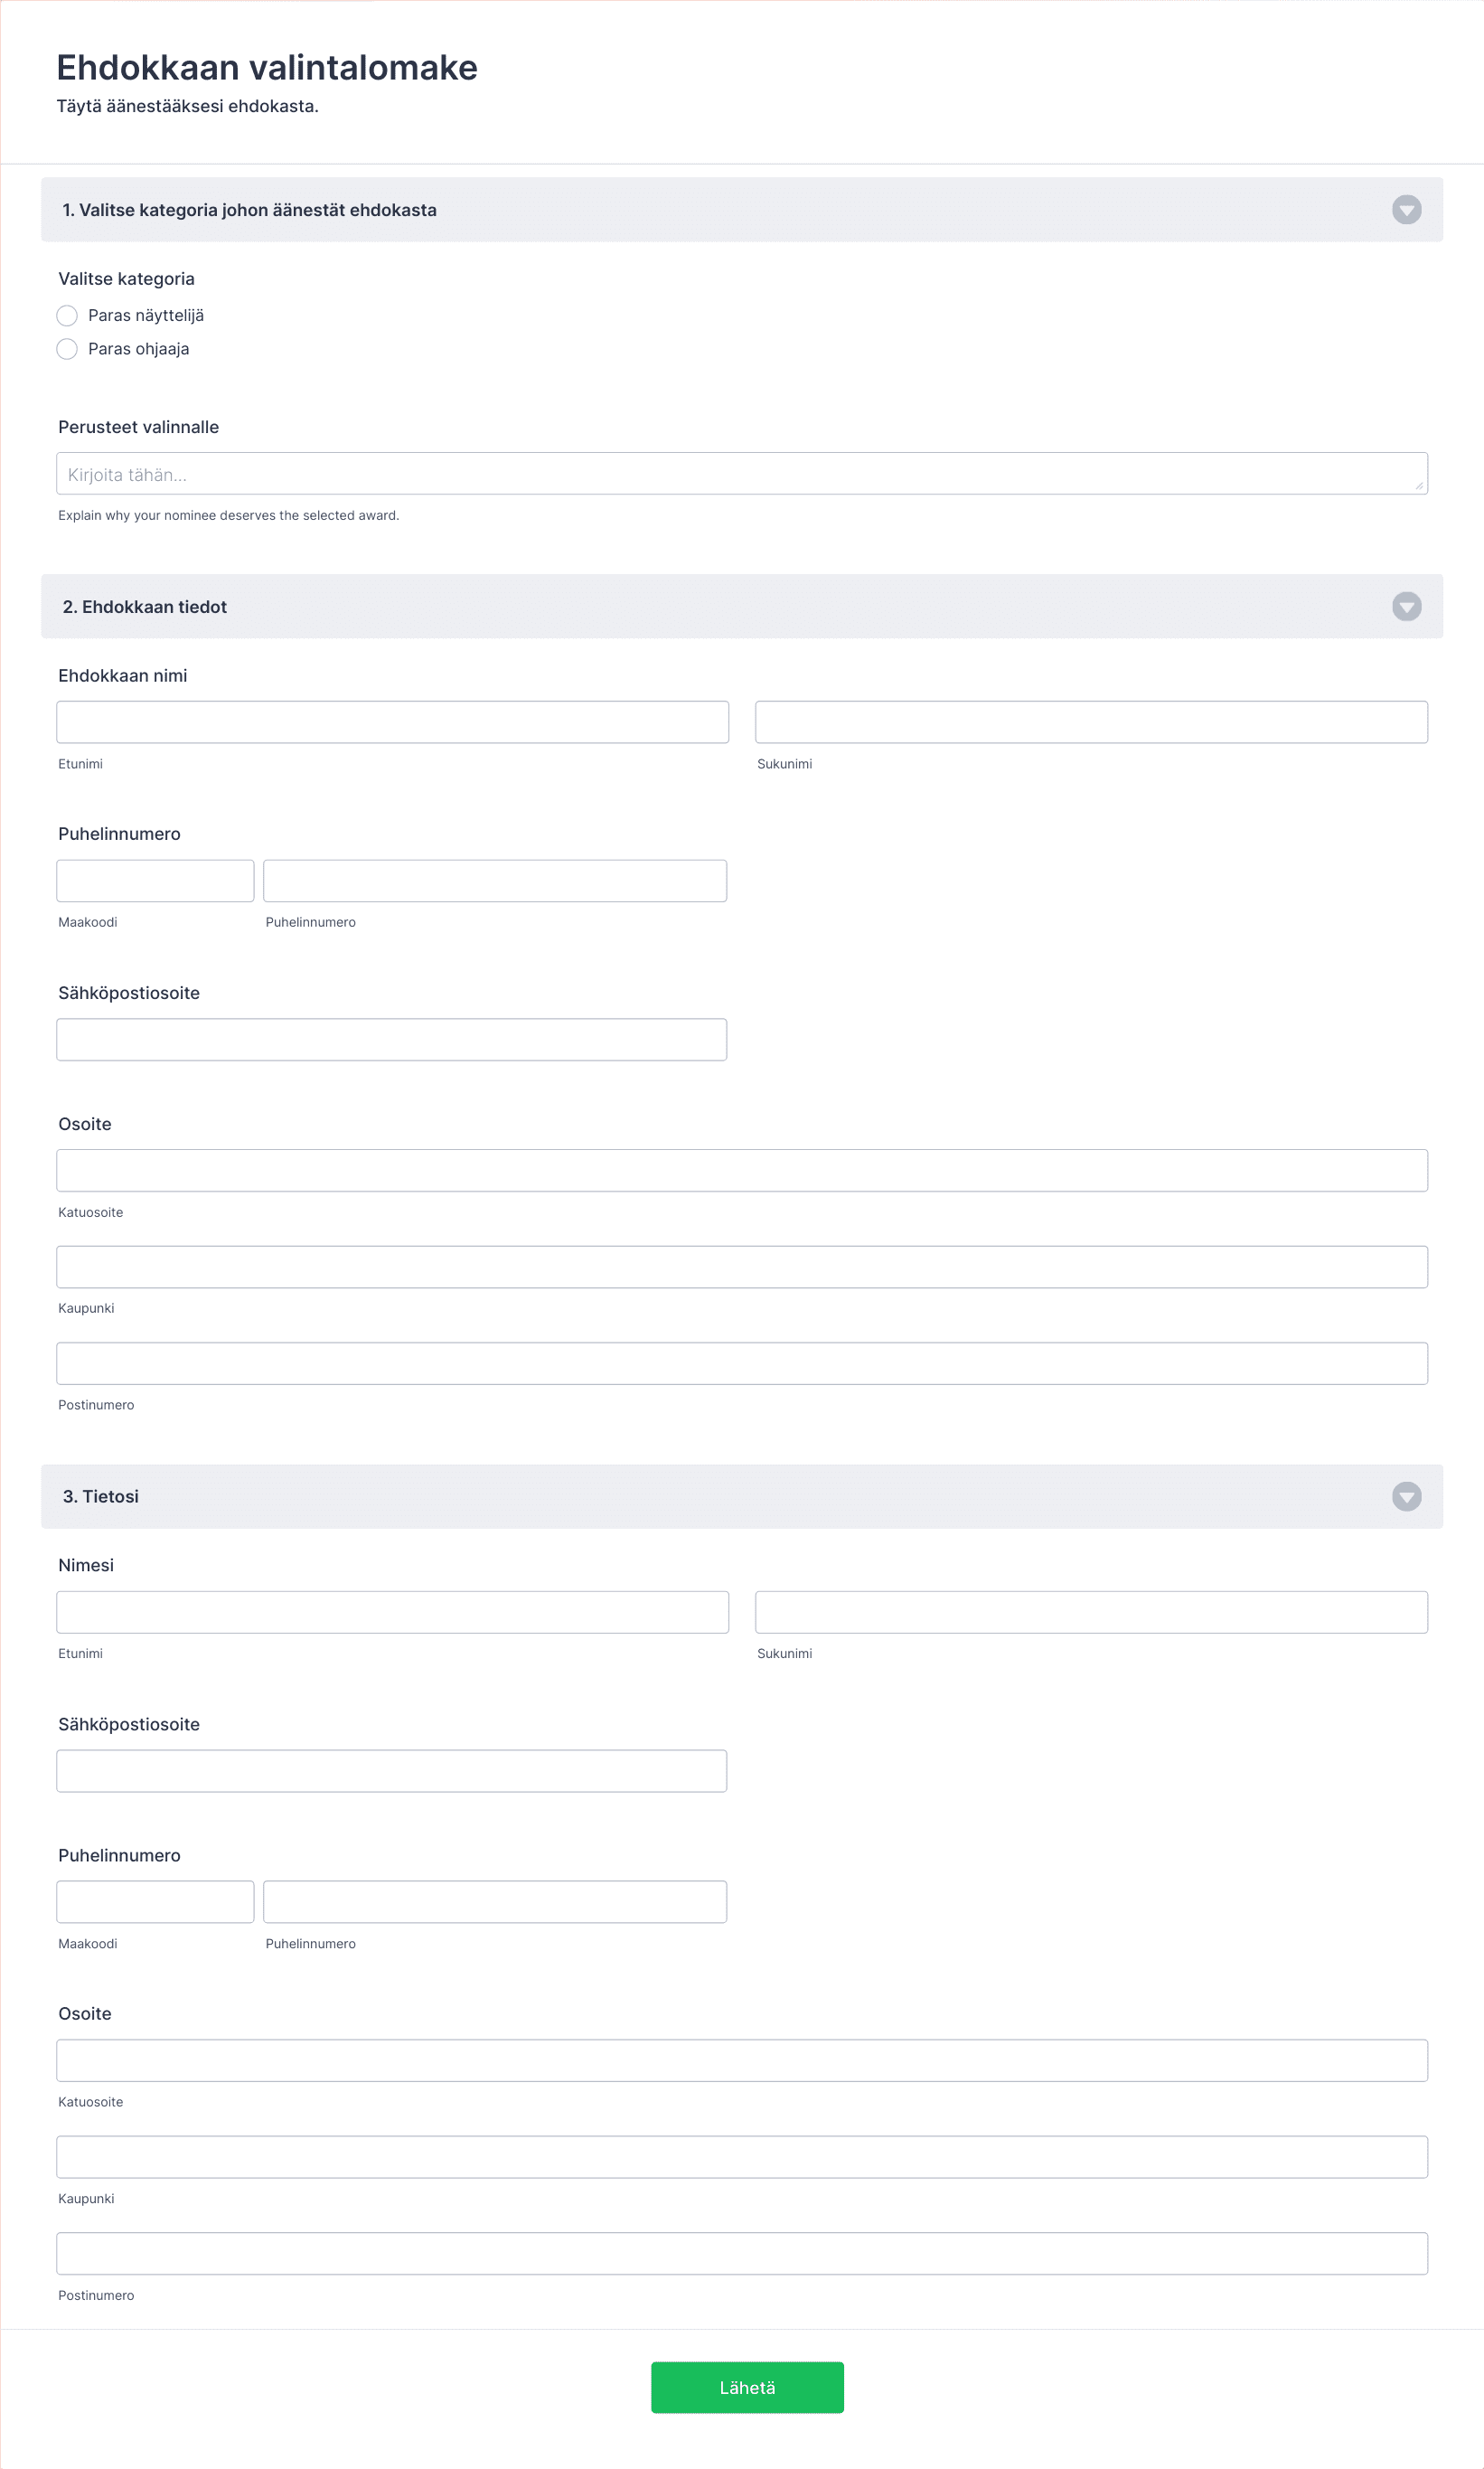Click the candidate's Sukunimi field
This screenshot has width=1484, height=2469.
[1091, 722]
